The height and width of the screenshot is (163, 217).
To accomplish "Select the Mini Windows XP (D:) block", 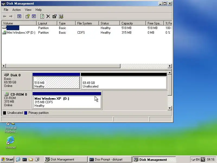I will coord(67,100).
